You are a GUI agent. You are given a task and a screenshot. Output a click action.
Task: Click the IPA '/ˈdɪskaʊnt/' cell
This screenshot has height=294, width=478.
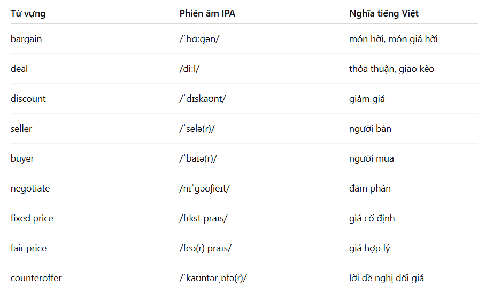click(203, 99)
